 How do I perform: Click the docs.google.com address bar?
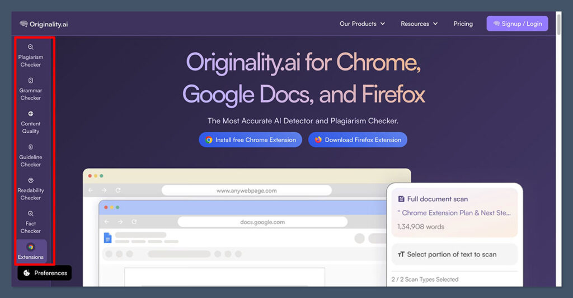click(x=262, y=222)
